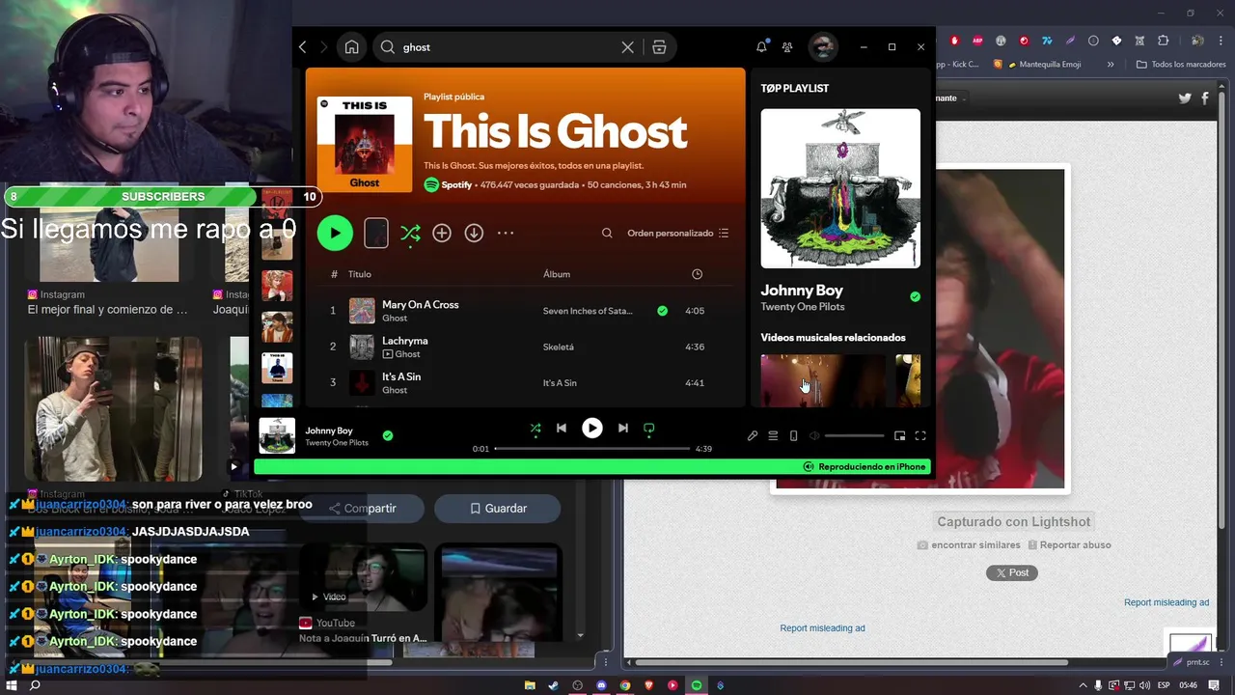
Task: Toggle the saved checkmark on Mary On A Cross row
Action: point(662,311)
